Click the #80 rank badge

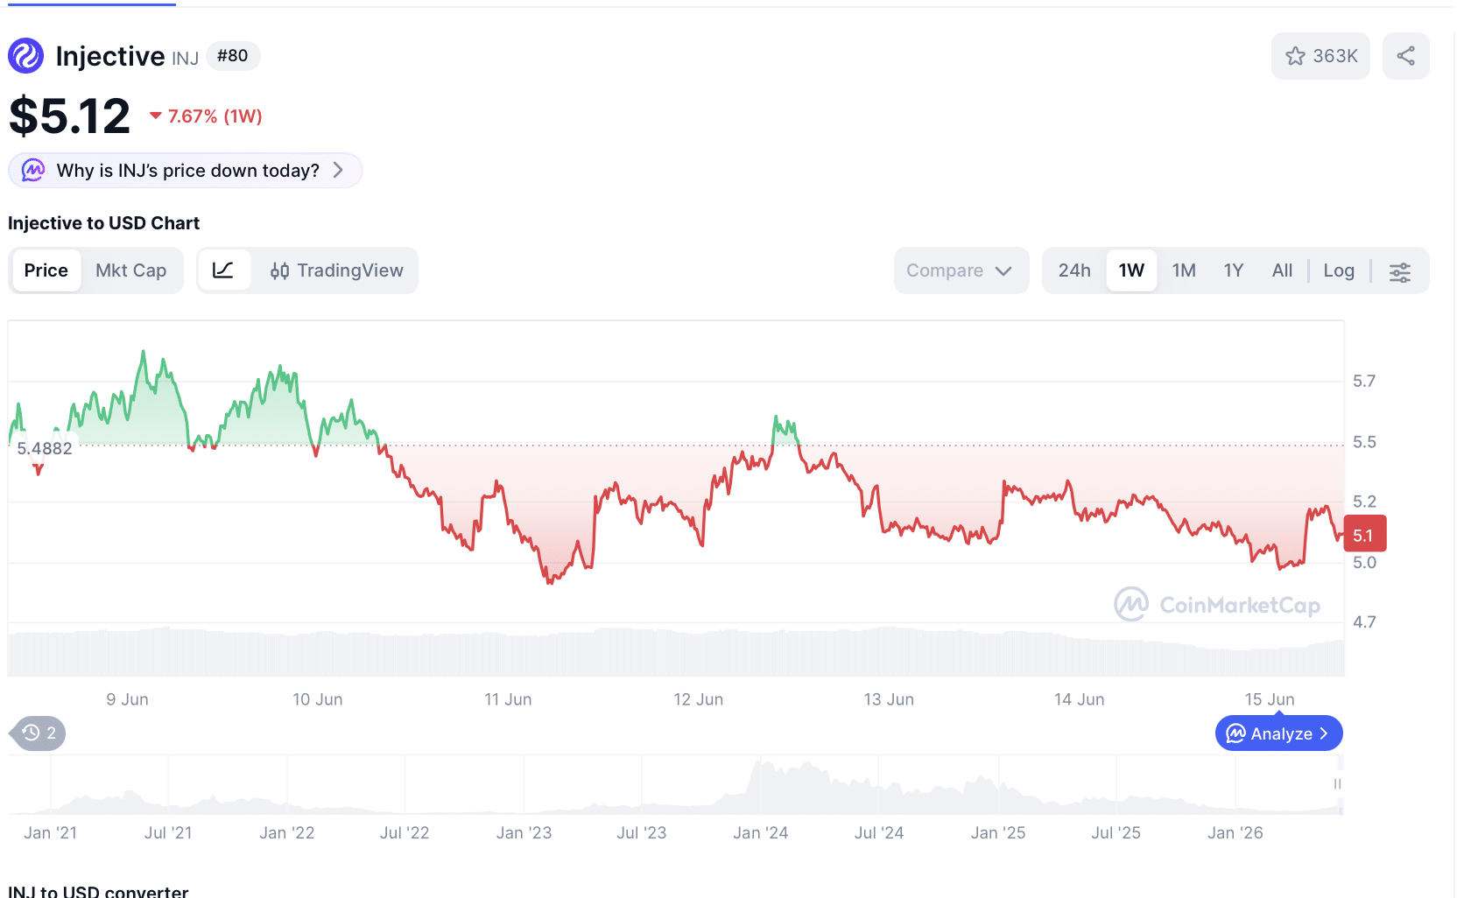(233, 56)
